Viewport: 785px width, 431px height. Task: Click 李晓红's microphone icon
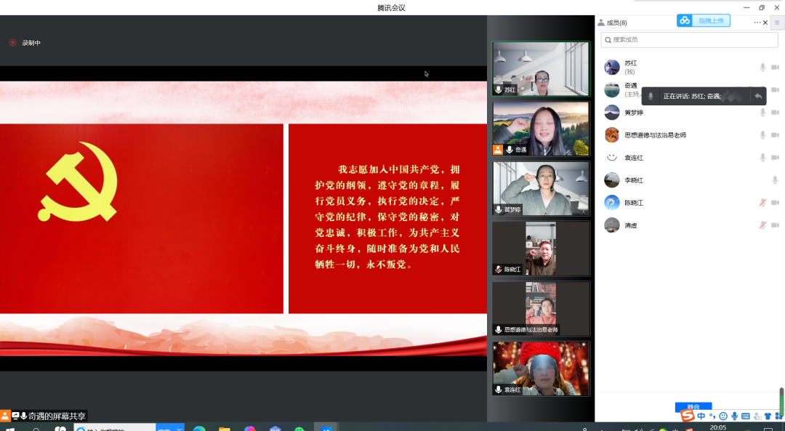click(775, 180)
